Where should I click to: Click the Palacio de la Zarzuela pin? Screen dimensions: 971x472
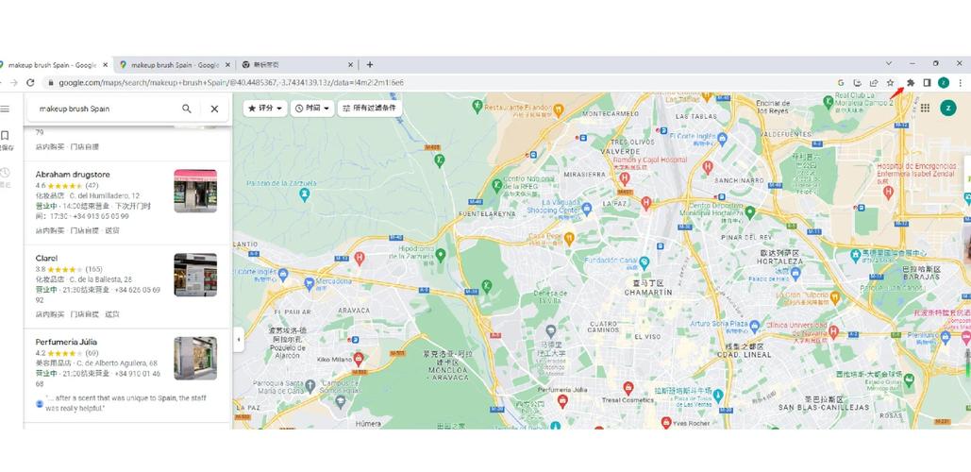point(304,195)
